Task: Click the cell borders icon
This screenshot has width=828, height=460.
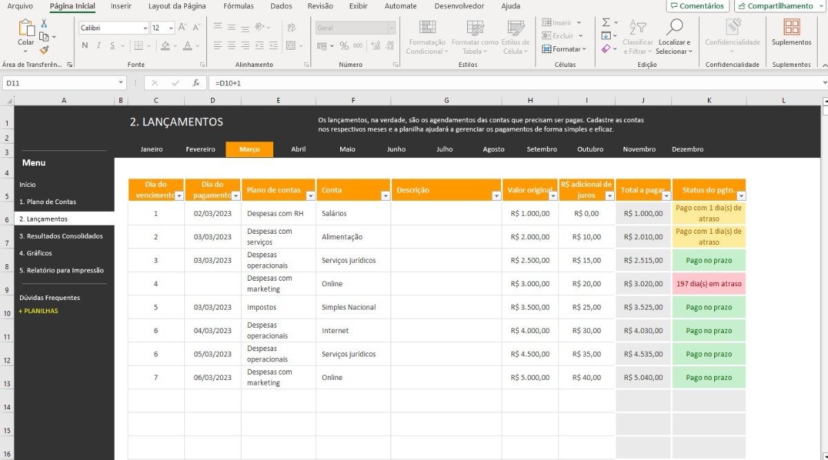Action: (139, 46)
